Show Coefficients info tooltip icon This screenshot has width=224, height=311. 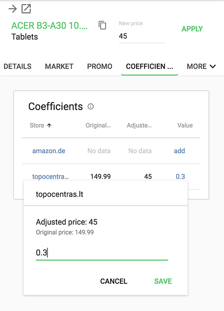tap(90, 107)
